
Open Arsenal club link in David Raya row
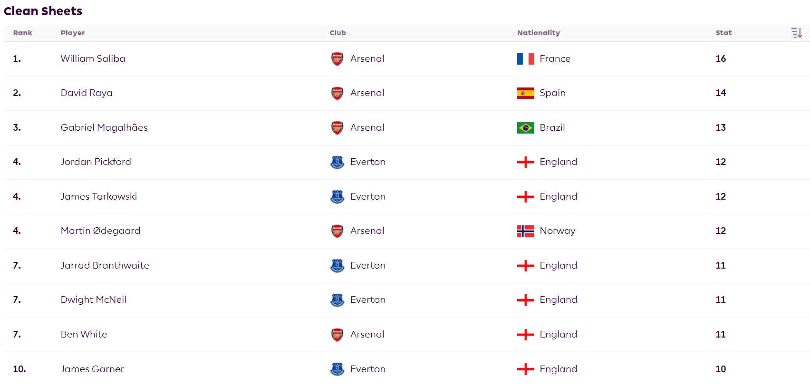point(367,93)
